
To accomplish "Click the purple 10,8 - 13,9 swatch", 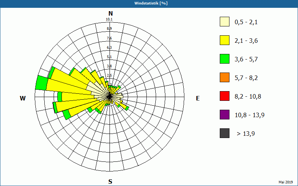I will pos(225,115).
